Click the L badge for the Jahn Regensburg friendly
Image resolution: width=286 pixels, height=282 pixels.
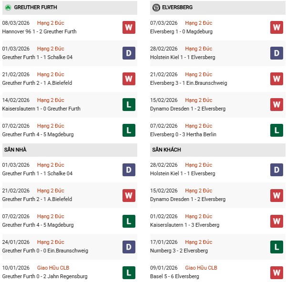(129, 272)
